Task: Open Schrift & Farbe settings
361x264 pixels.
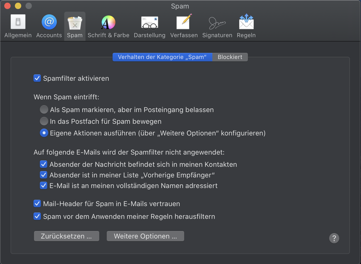Action: point(108,26)
